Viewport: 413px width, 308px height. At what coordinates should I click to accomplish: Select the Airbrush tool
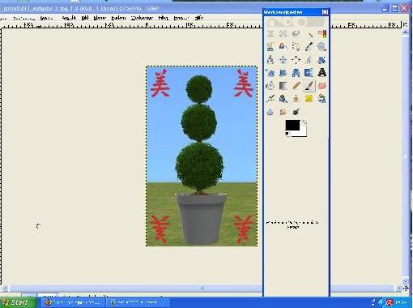[x=270, y=99]
